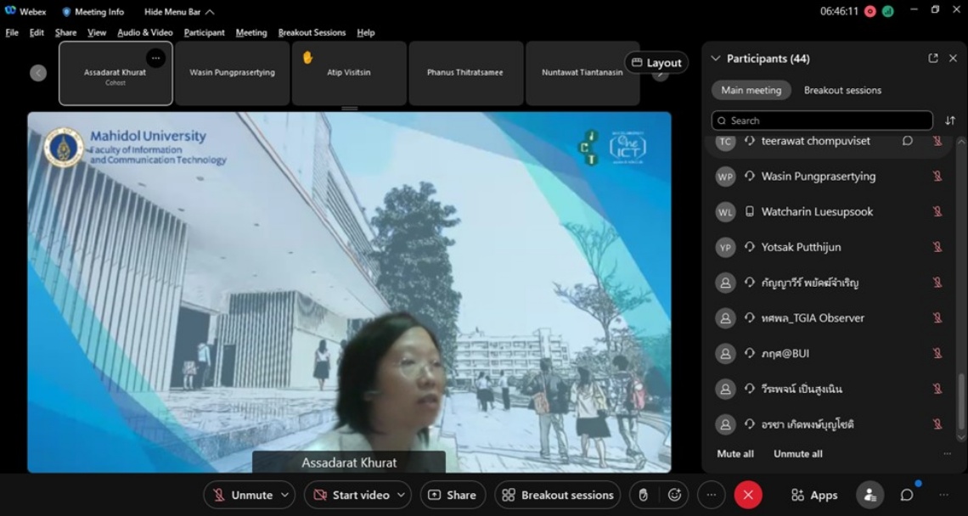Click Mute all button
The width and height of the screenshot is (968, 516).
(734, 454)
